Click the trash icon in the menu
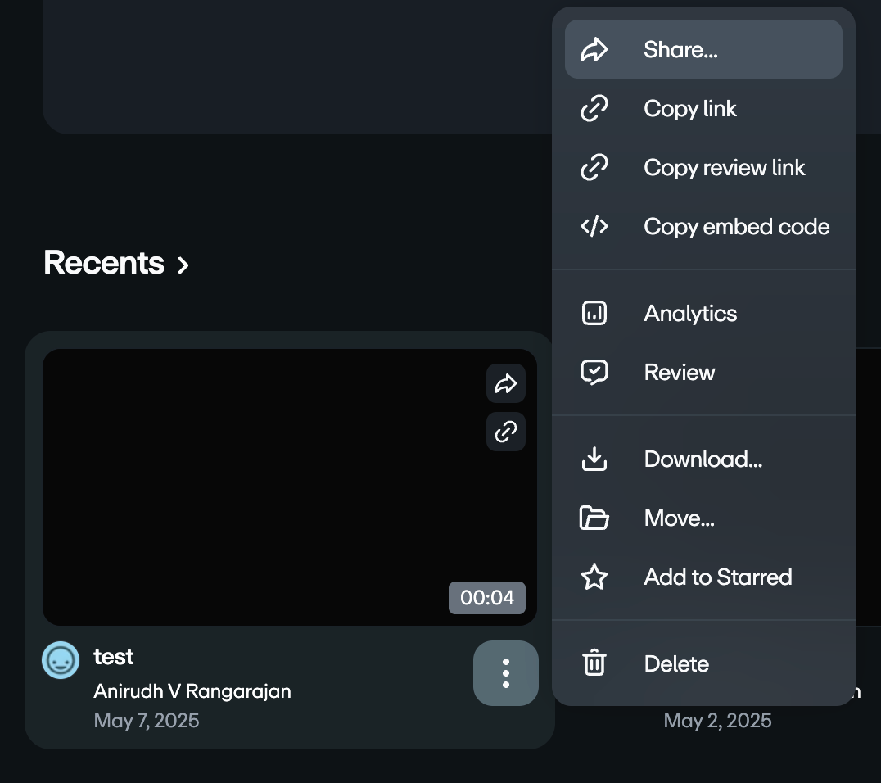Screen dimensions: 881x783 [x=594, y=663]
